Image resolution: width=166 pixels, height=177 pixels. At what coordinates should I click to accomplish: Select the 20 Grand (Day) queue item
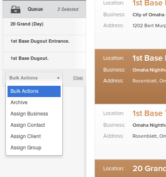pos(44,26)
